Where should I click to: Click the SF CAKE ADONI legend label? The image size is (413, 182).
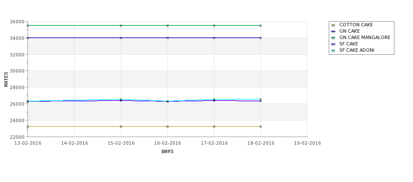pos(357,50)
